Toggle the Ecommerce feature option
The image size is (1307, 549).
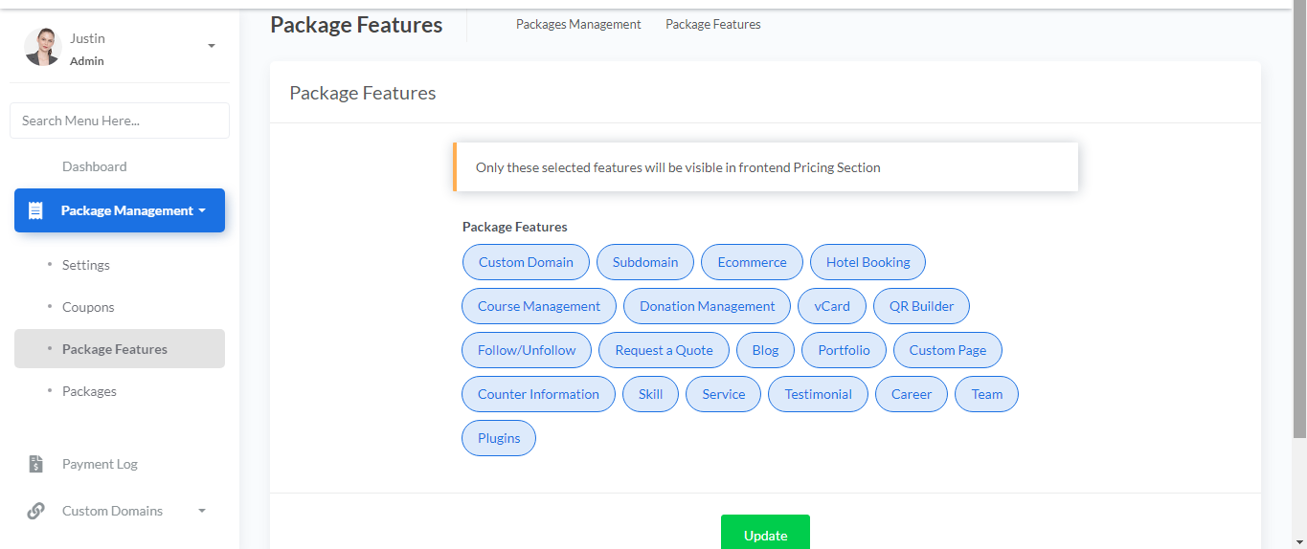[x=752, y=262]
